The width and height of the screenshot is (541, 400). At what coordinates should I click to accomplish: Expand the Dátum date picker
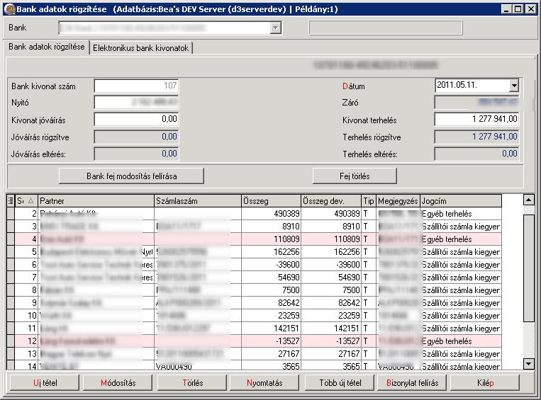click(514, 85)
